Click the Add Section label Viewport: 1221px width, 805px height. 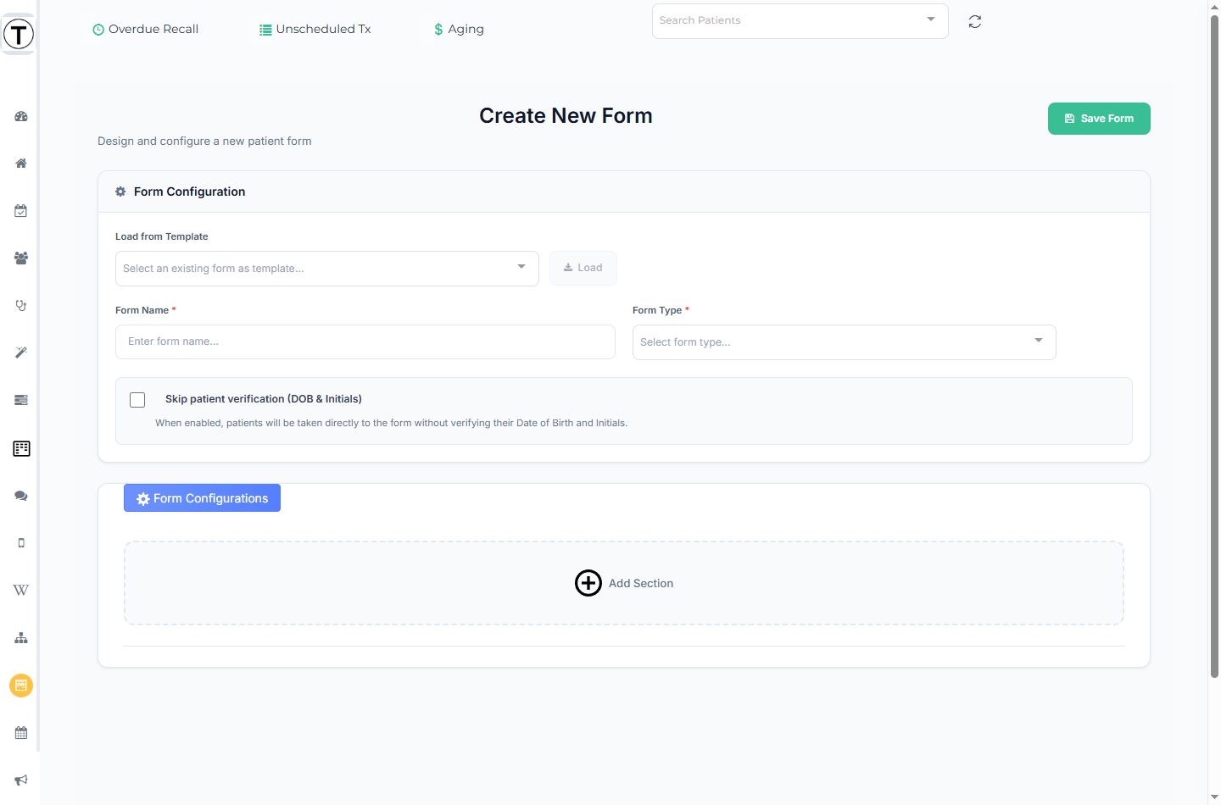(641, 584)
